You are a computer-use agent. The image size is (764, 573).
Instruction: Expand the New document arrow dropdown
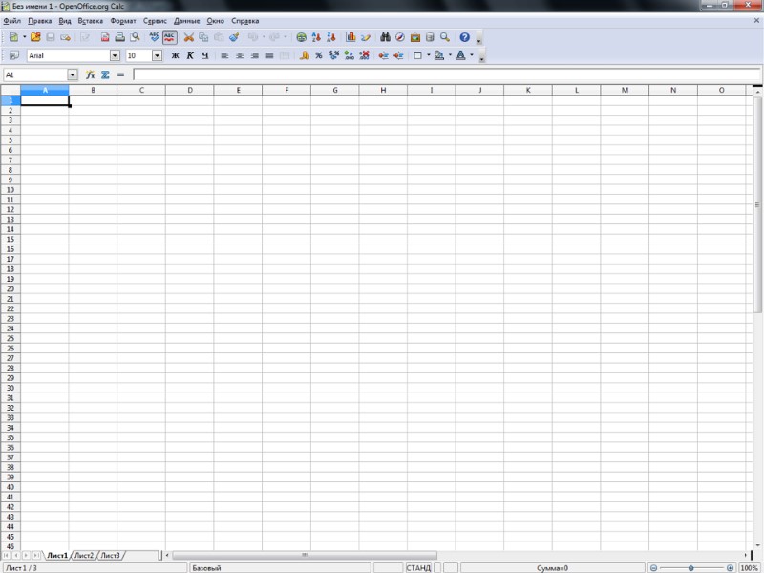(24, 37)
